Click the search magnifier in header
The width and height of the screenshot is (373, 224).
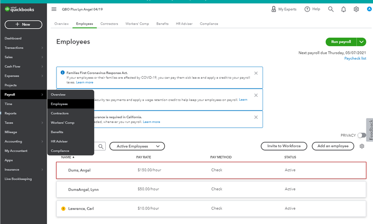(331, 9)
